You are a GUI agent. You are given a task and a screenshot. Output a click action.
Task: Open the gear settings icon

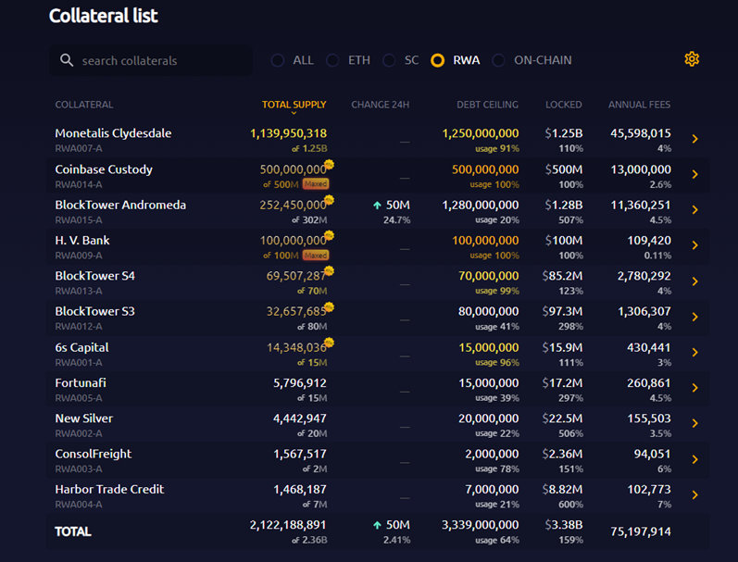click(692, 59)
